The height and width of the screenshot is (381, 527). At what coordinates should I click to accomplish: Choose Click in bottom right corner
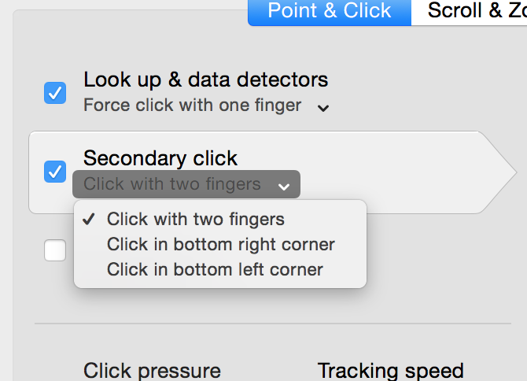pos(221,244)
